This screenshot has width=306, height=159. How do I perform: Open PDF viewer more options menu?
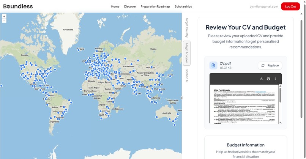point(276,79)
